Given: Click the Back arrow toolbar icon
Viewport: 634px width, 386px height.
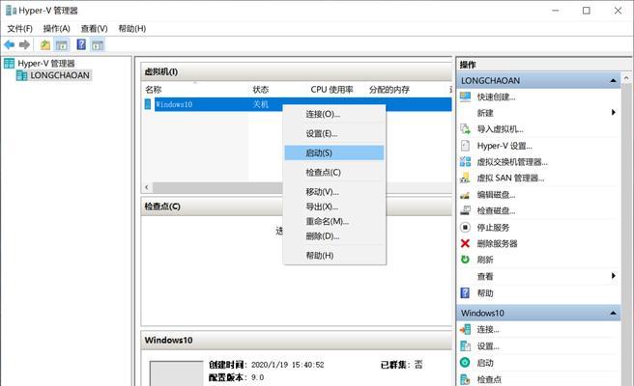Looking at the screenshot, I should [x=10, y=44].
